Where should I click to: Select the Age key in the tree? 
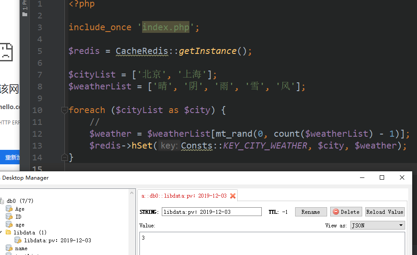coord(20,209)
